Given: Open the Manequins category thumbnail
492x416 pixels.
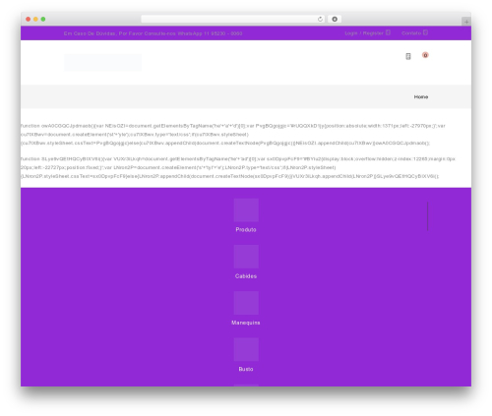Looking at the screenshot, I should (246, 303).
